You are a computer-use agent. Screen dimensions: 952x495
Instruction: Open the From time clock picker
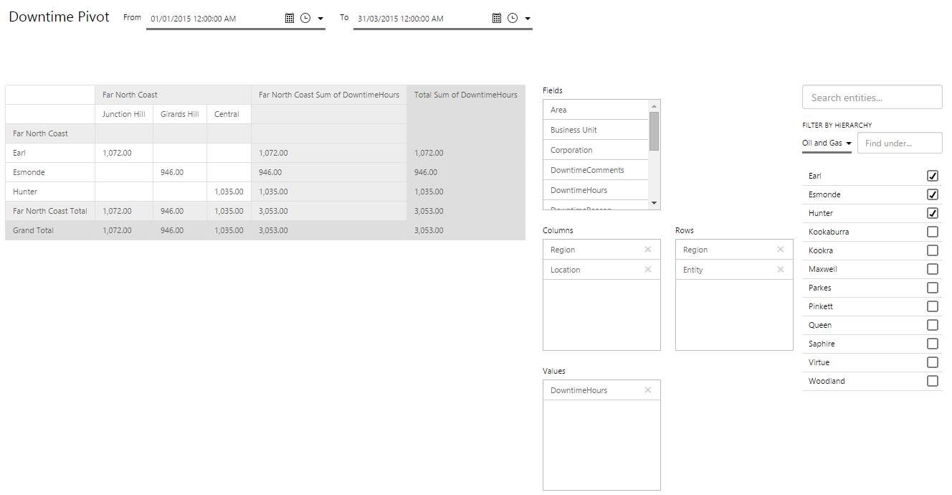pos(305,19)
